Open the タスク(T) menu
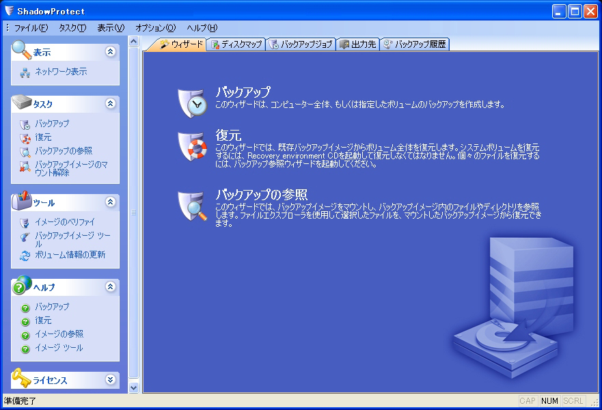 [x=72, y=28]
